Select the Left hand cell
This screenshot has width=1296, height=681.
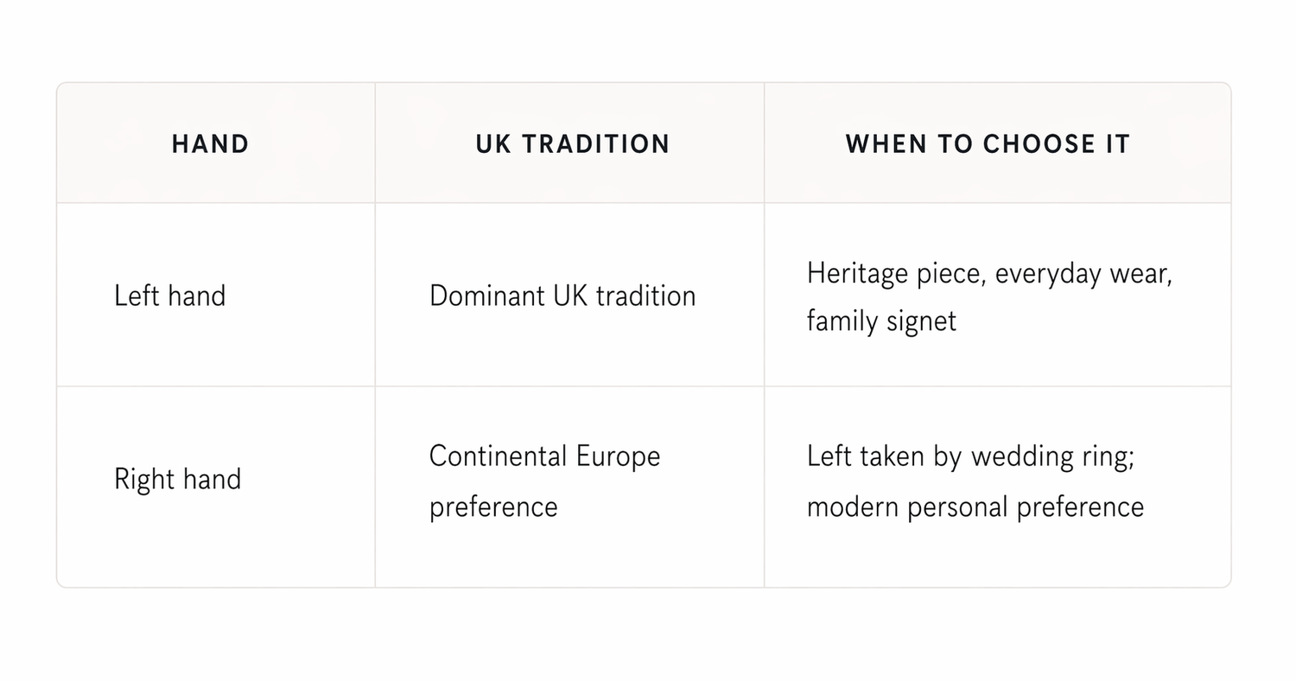pos(169,296)
